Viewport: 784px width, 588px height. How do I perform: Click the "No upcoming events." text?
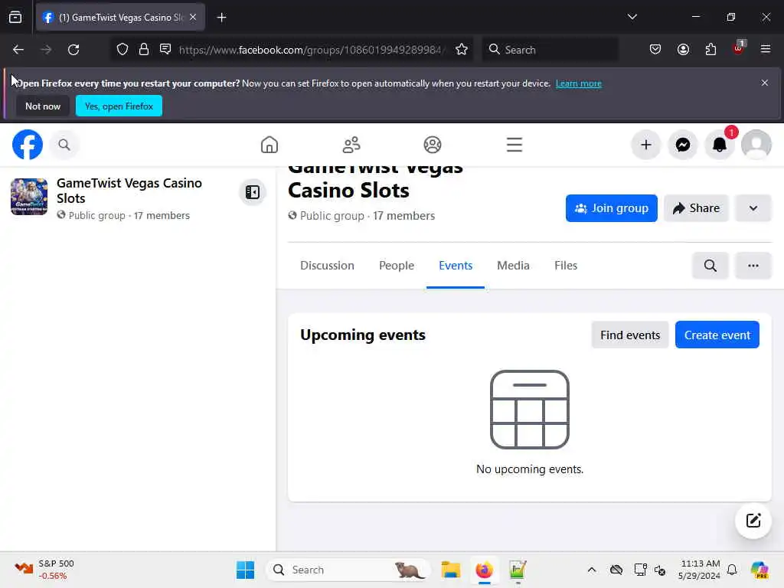pos(530,469)
